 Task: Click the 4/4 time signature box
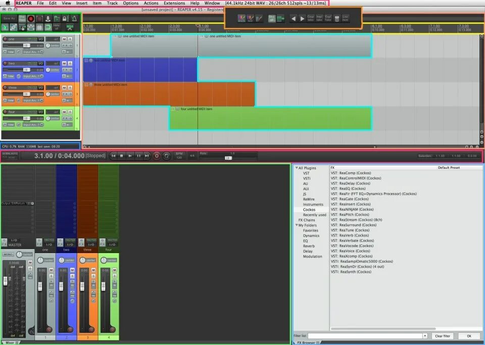(192, 156)
